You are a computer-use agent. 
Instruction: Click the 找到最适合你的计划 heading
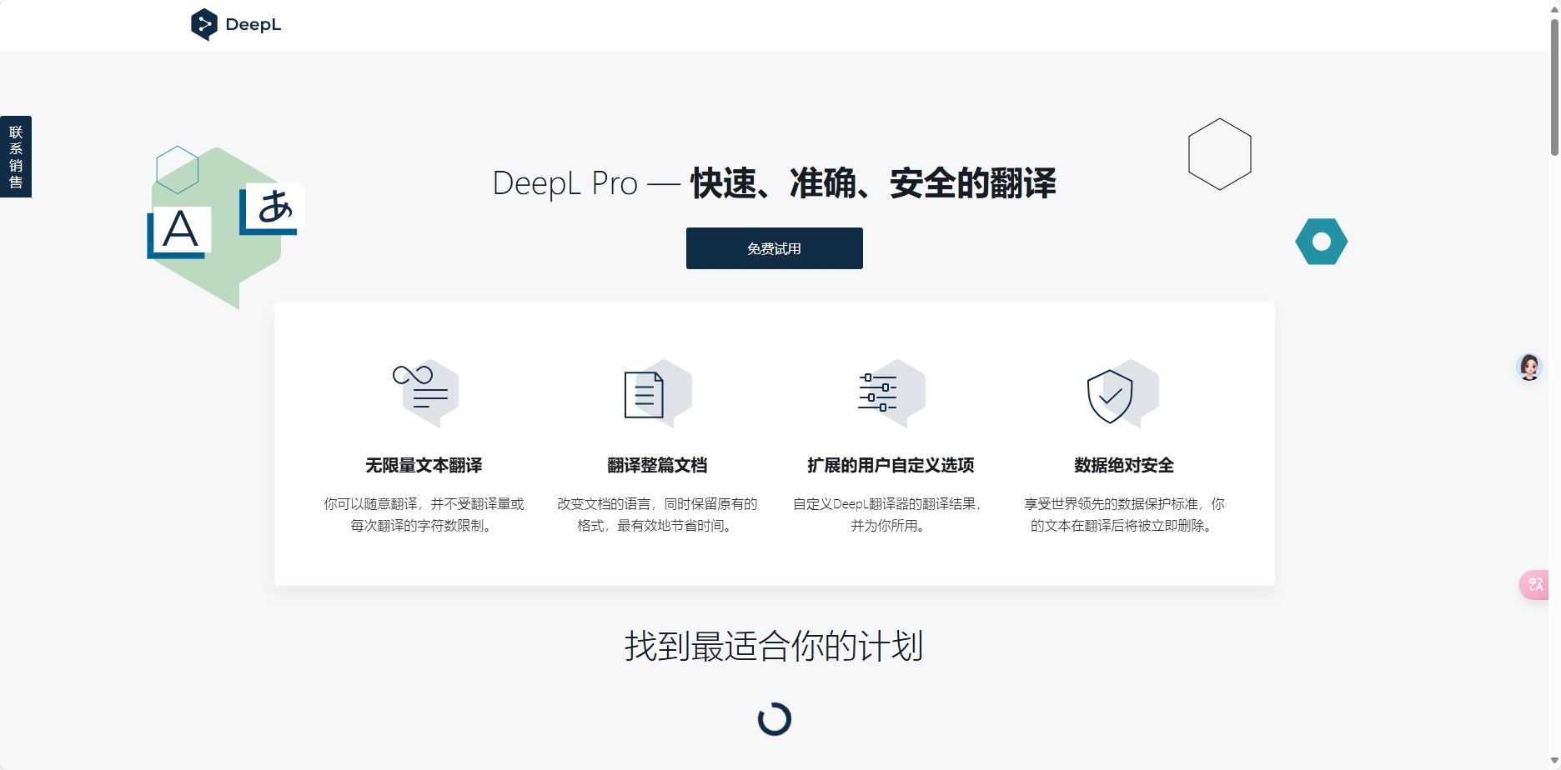coord(774,645)
